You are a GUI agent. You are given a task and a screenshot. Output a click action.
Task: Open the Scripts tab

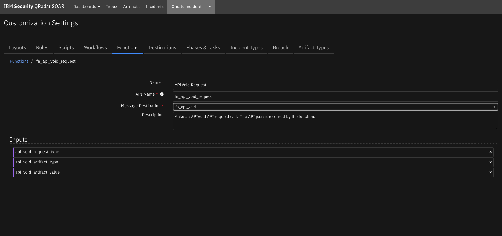[66, 48]
